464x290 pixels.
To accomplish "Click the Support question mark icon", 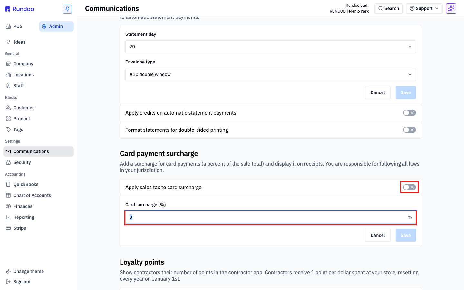I will coord(412,8).
